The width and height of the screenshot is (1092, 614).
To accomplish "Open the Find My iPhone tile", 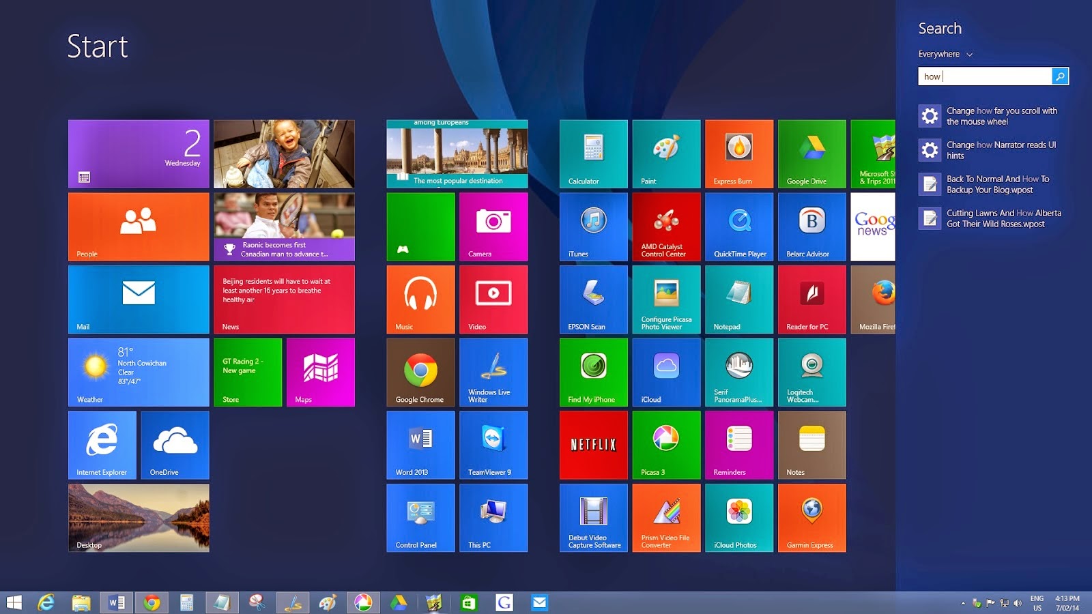I will tap(592, 372).
